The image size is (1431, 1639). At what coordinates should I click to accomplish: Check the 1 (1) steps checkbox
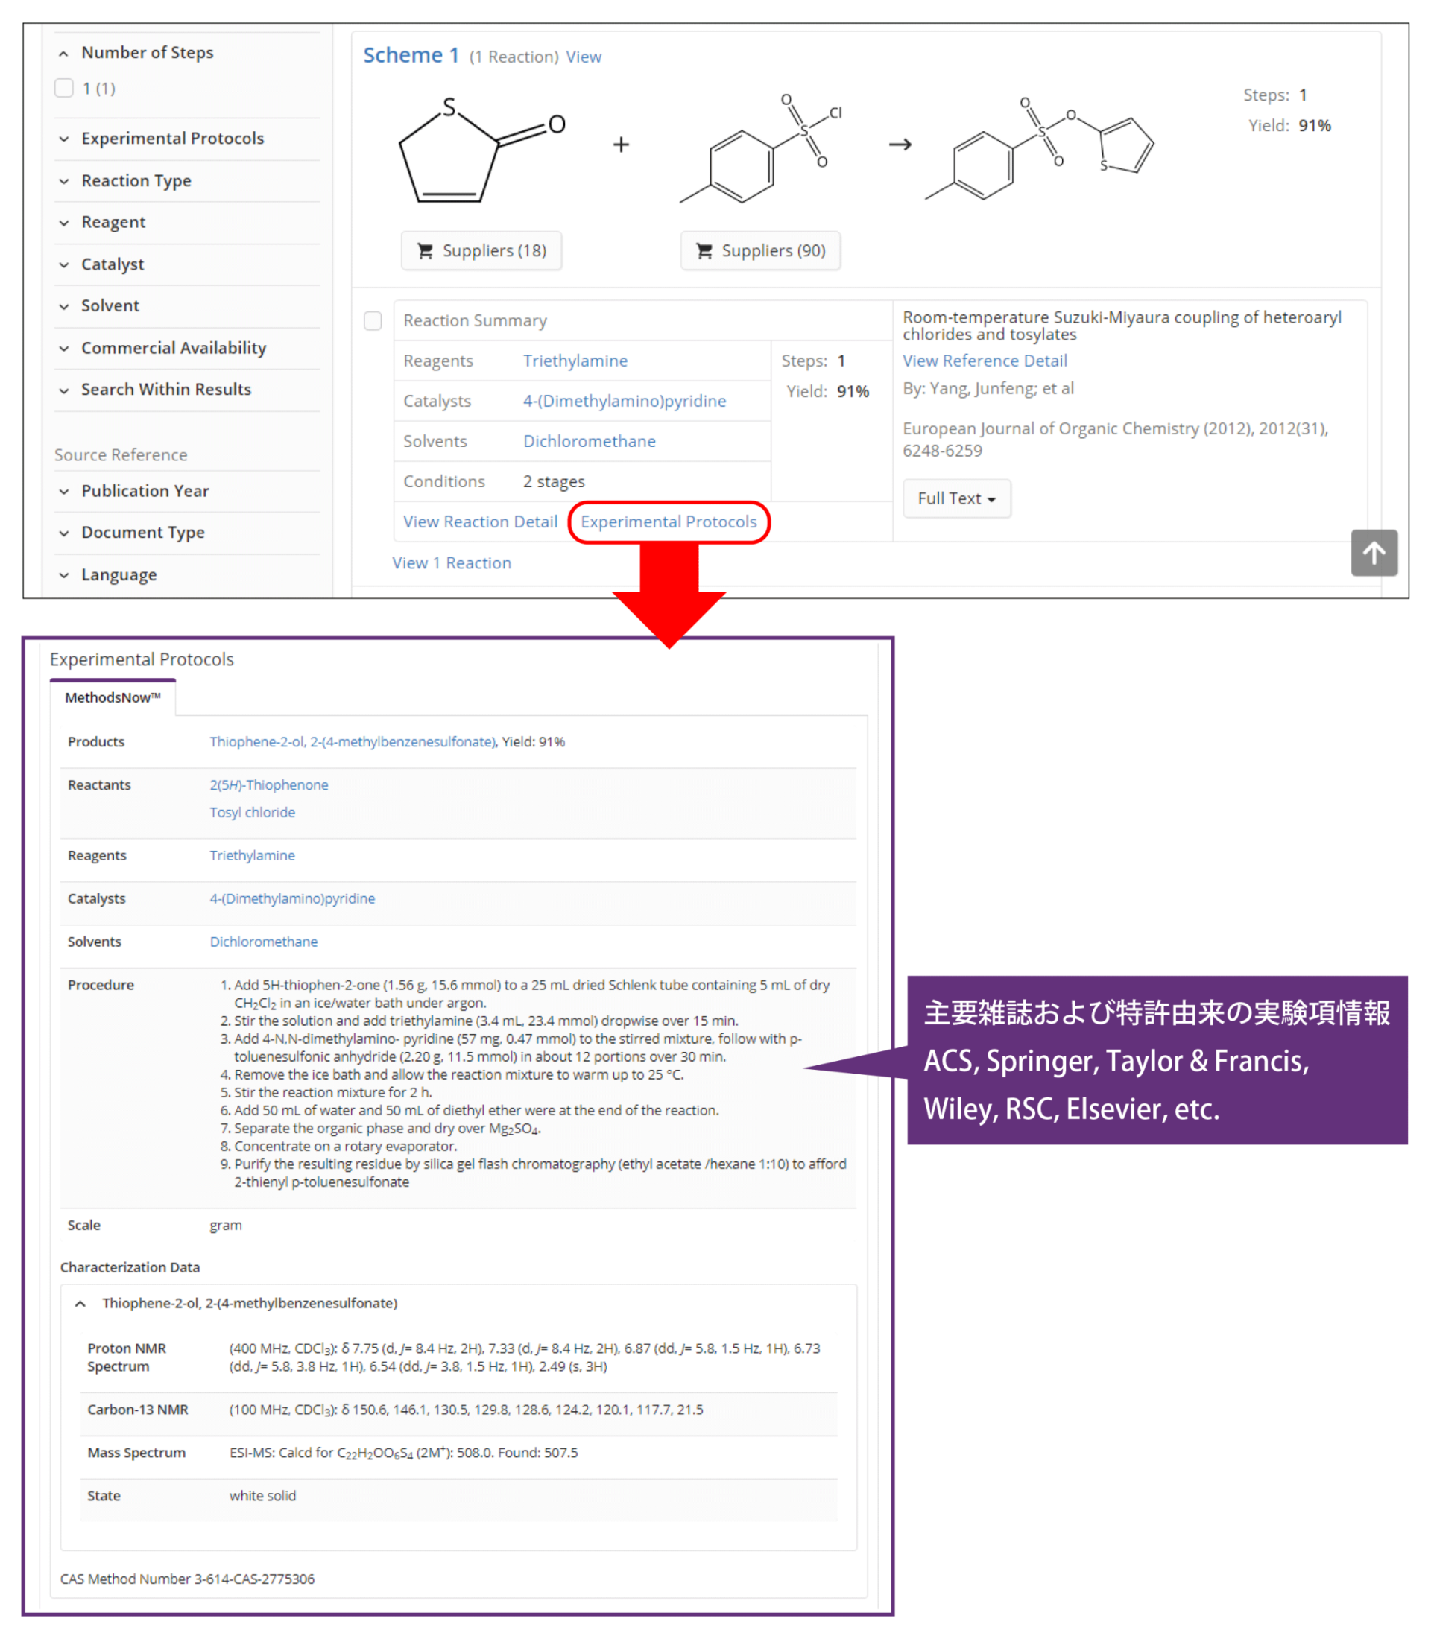tap(64, 88)
